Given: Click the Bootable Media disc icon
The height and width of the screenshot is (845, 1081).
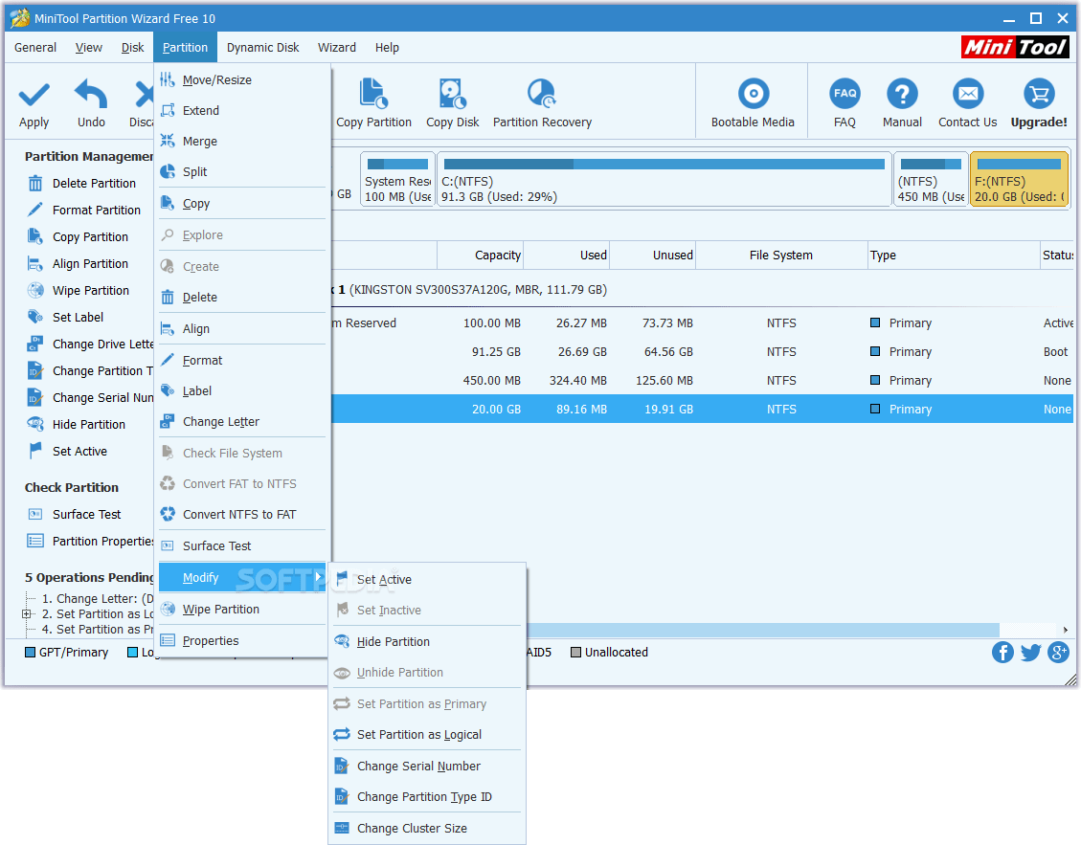Looking at the screenshot, I should 753,94.
